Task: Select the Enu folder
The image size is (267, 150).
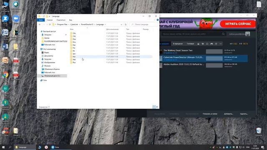Action: click(x=74, y=42)
